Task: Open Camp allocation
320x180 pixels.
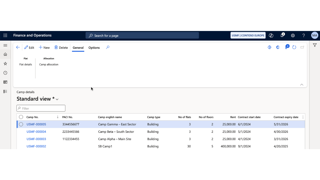Action: click(x=49, y=64)
